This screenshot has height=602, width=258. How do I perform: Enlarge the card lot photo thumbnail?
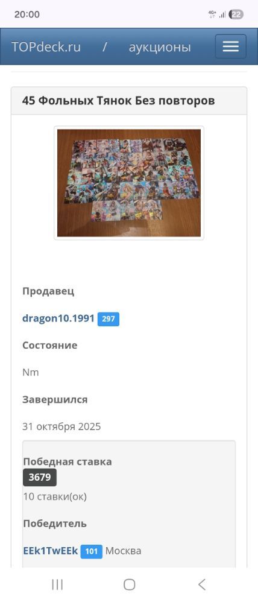129,183
